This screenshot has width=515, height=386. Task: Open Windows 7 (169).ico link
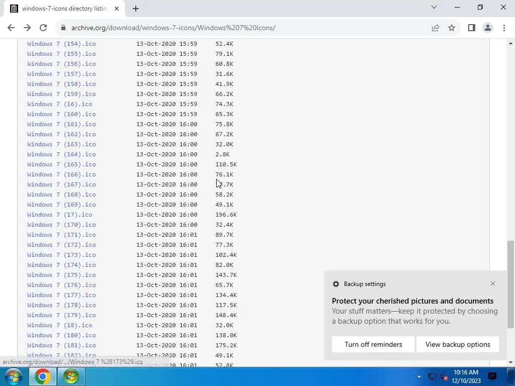point(61,205)
